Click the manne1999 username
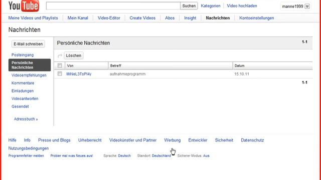 tap(292, 6)
